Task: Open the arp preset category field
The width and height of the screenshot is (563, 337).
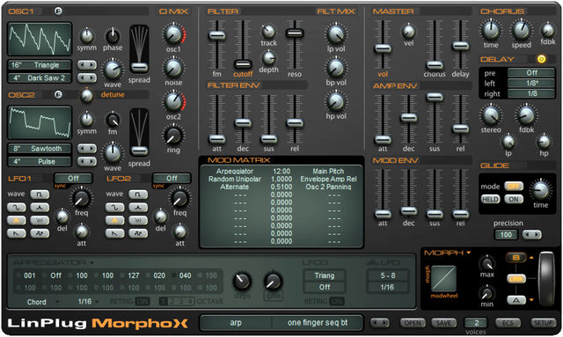Action: [x=236, y=323]
